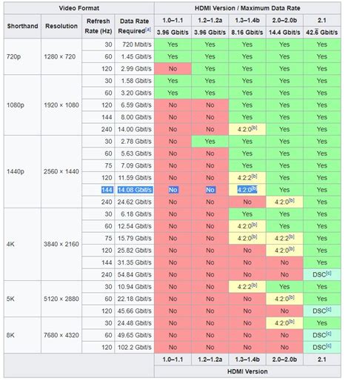This screenshot has width=351, height=384.
Task: Click footnote [a] link beside Data Rate Required
Action: point(148,30)
